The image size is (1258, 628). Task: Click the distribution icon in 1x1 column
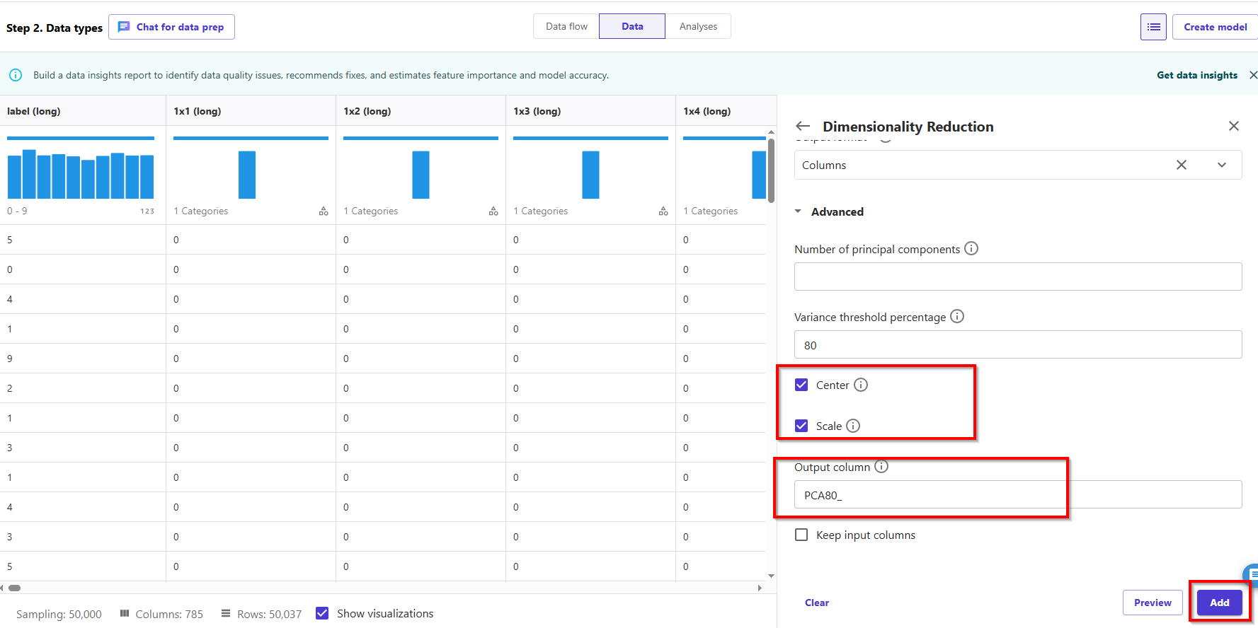click(x=324, y=211)
